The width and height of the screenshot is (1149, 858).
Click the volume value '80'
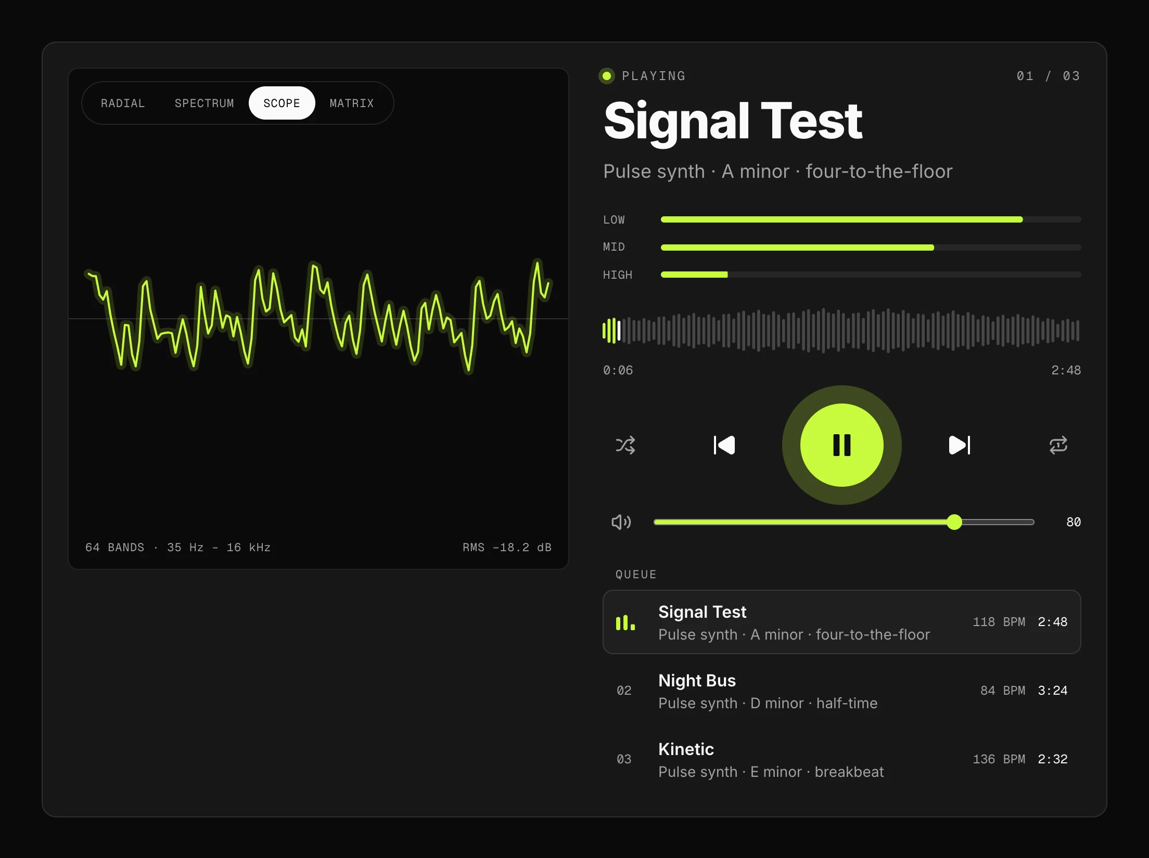pyautogui.click(x=1074, y=522)
